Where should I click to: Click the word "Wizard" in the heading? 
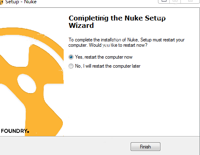81,25
